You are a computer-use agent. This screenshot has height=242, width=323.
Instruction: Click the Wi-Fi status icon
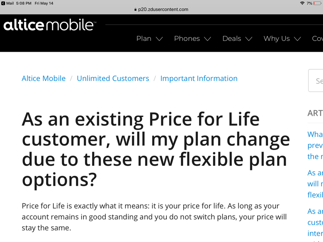point(302,3)
